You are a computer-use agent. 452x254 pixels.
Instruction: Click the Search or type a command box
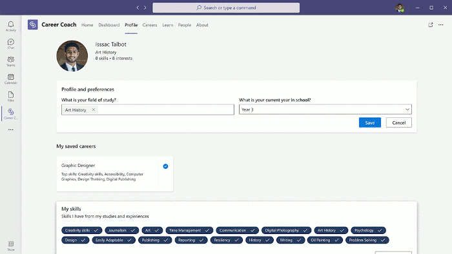[226, 8]
